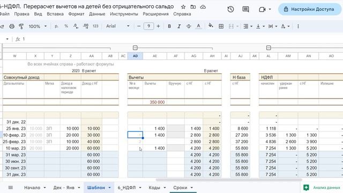Viewport: 343px width, 193px height.
Task: Select the 350 000 cell
Action: [x=155, y=102]
